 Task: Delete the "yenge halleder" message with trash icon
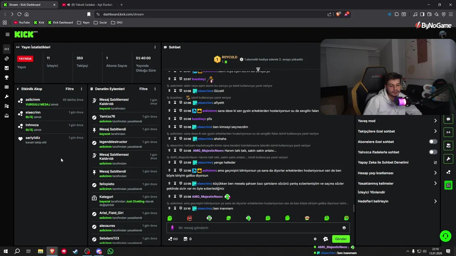click(170, 162)
